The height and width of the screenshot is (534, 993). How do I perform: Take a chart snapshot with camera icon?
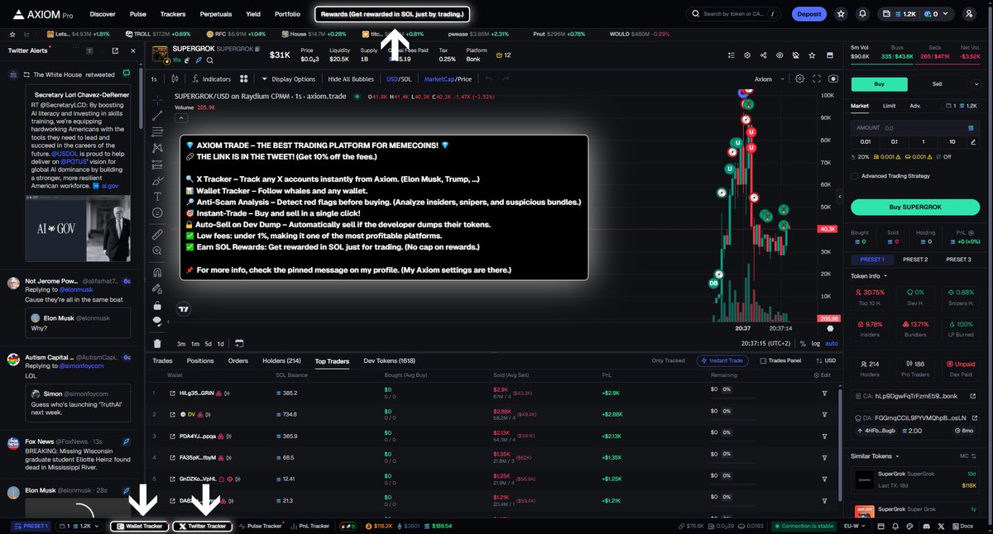point(832,79)
